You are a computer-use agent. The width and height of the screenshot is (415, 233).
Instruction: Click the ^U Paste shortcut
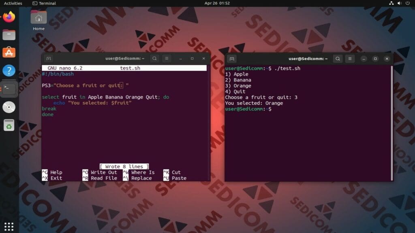[x=175, y=178]
